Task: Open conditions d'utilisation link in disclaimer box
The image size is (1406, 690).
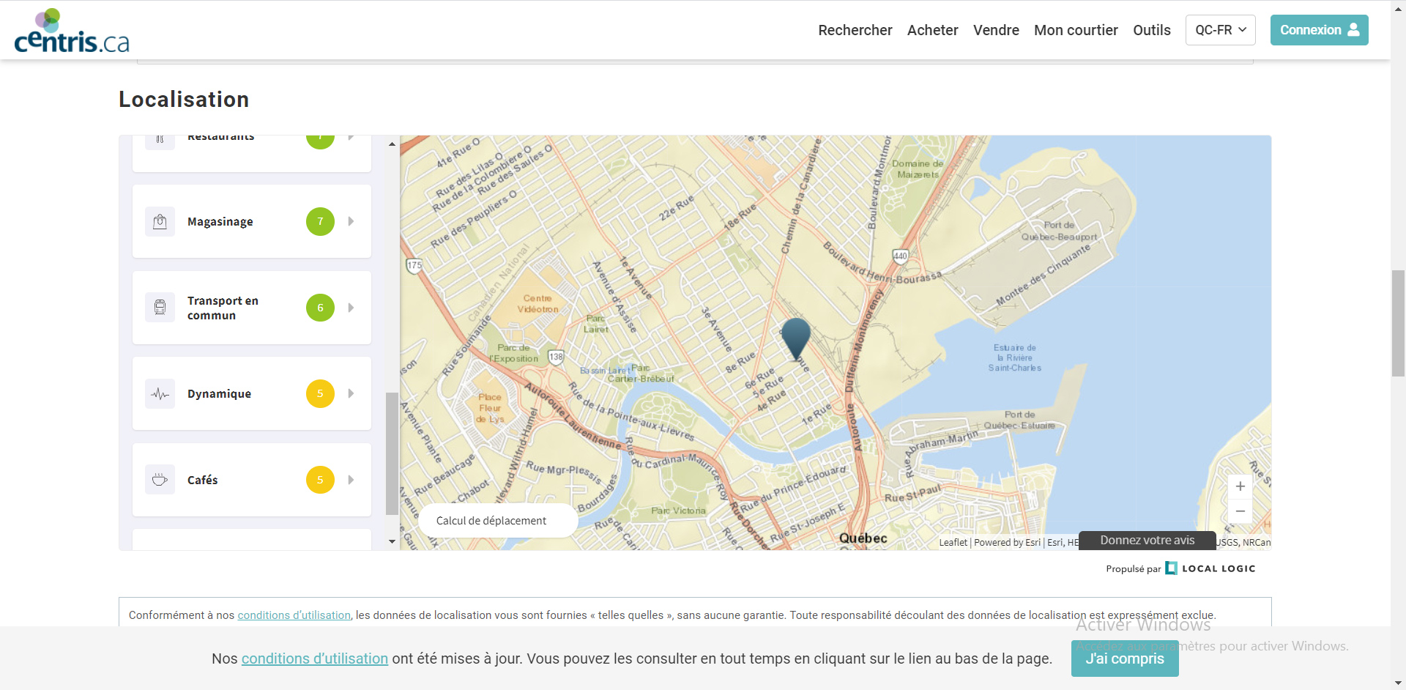Action: pyautogui.click(x=294, y=615)
